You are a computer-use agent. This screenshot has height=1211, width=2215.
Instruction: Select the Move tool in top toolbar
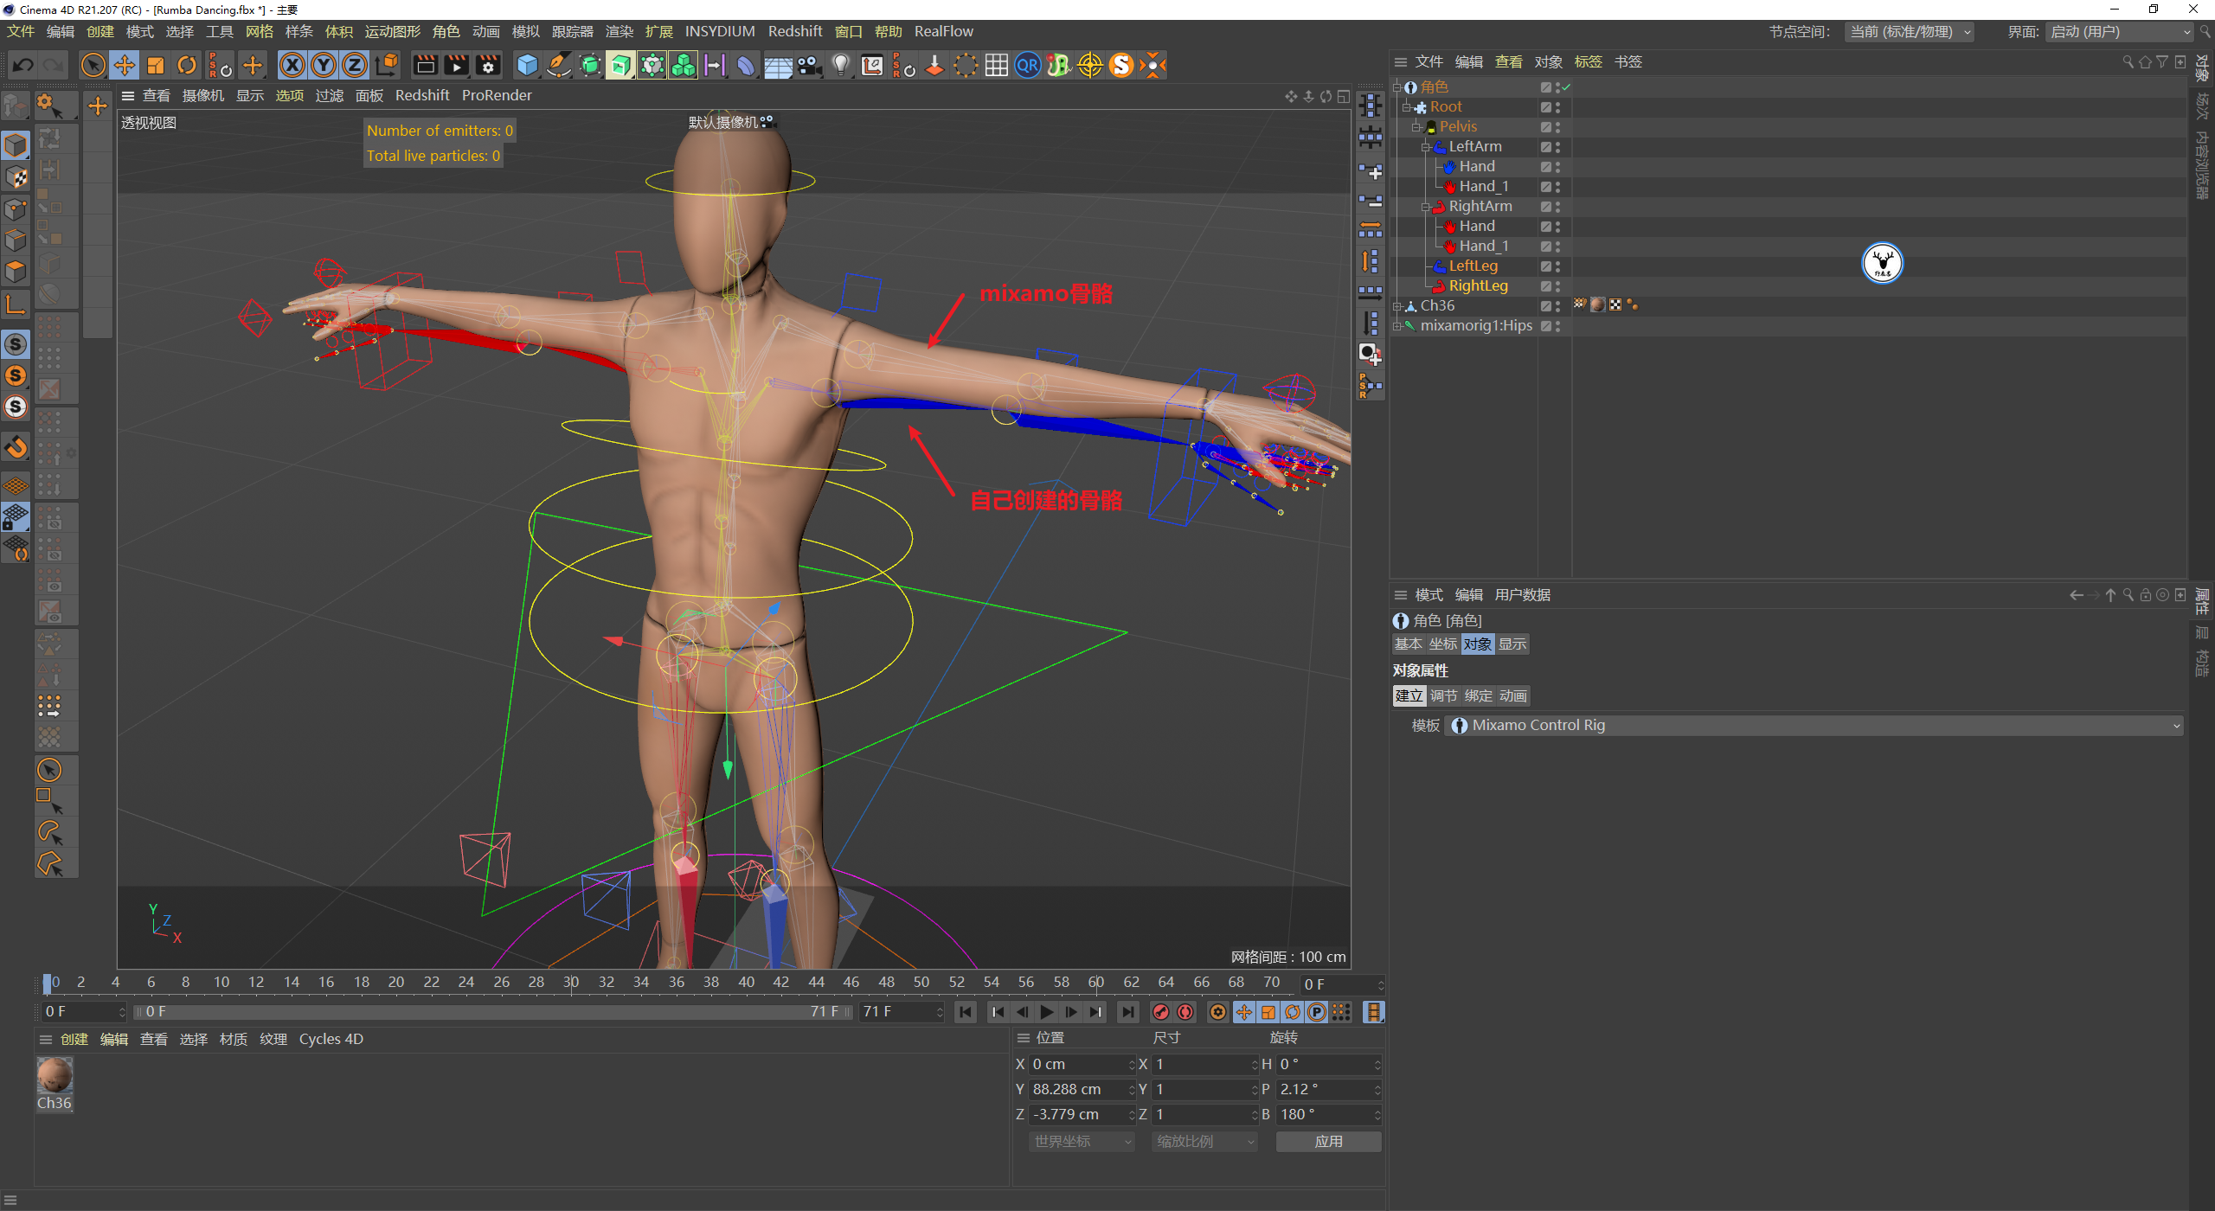pyautogui.click(x=125, y=65)
